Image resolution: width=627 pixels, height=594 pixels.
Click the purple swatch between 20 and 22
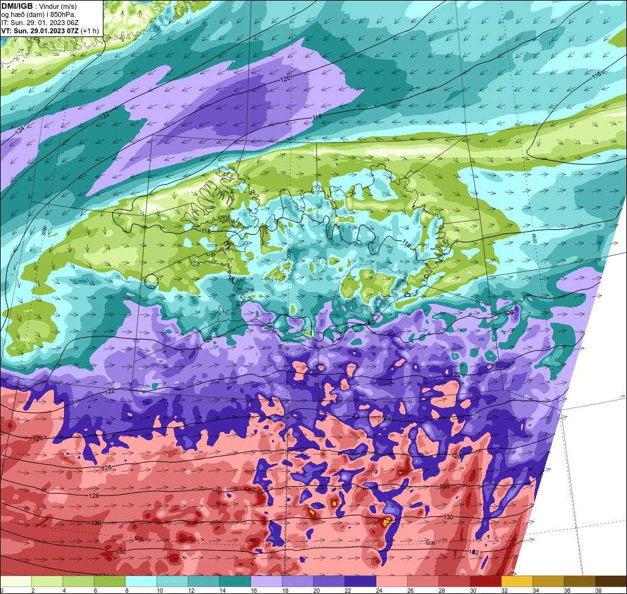click(x=329, y=581)
